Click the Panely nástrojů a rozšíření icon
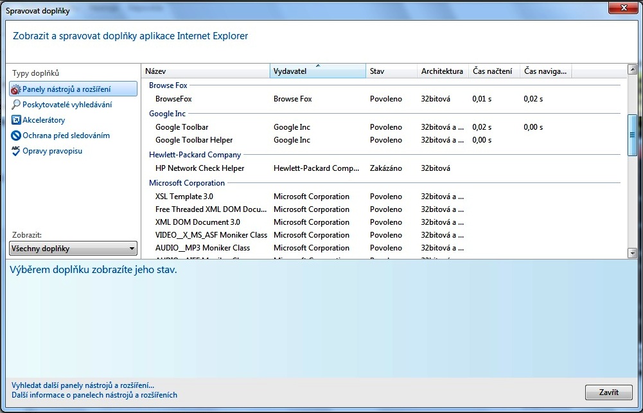The width and height of the screenshot is (643, 413). tap(16, 89)
